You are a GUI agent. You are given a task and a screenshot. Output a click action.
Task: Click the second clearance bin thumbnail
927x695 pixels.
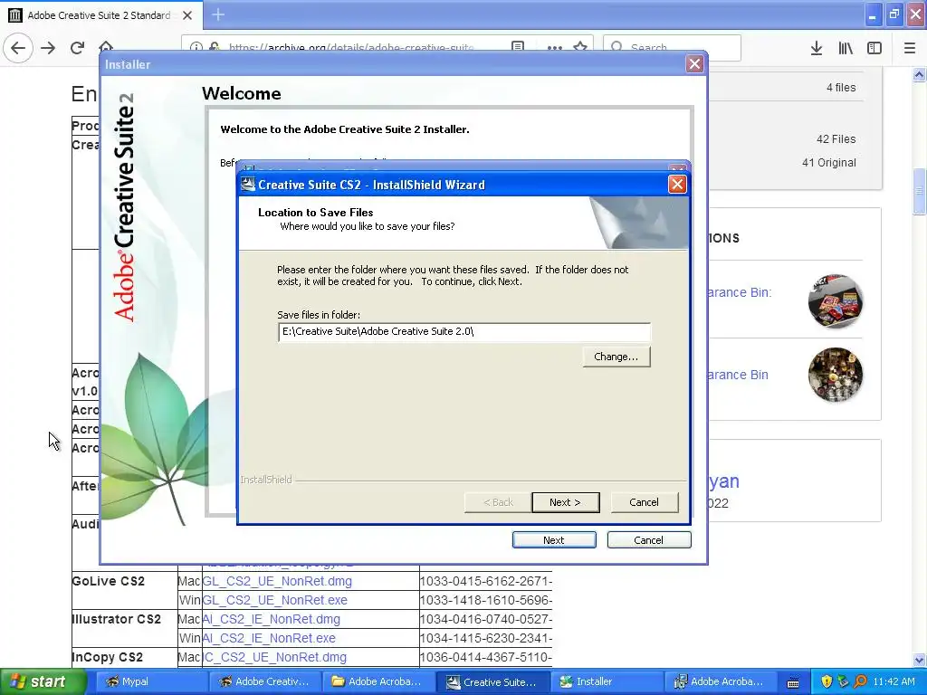coord(835,374)
